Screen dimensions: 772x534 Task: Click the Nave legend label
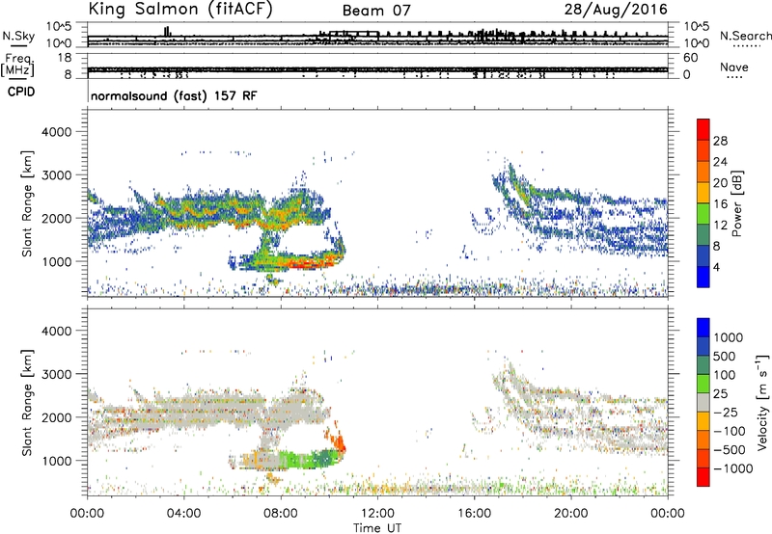pos(734,67)
